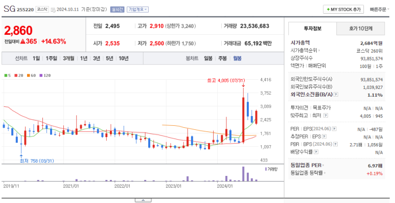
Task: Click the 최저 758 (03/31) chart marker
Action: [37, 161]
